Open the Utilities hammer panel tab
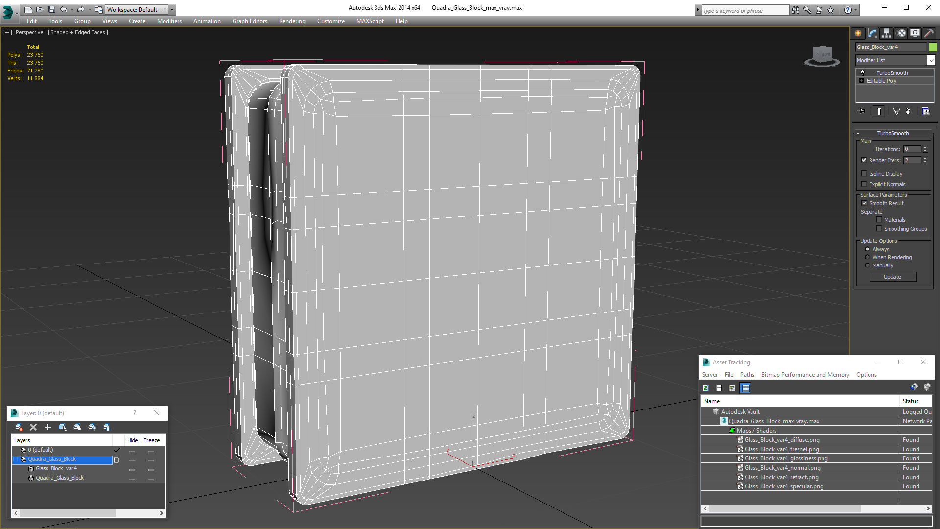Screen dimensions: 940x529 tap(929, 33)
